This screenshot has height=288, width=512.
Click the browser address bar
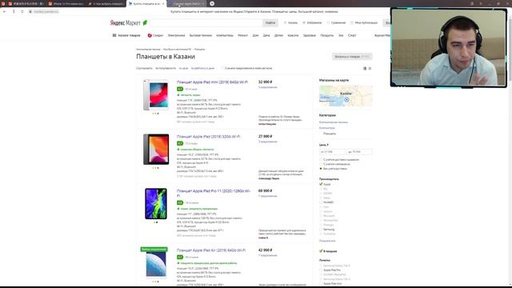(x=46, y=11)
